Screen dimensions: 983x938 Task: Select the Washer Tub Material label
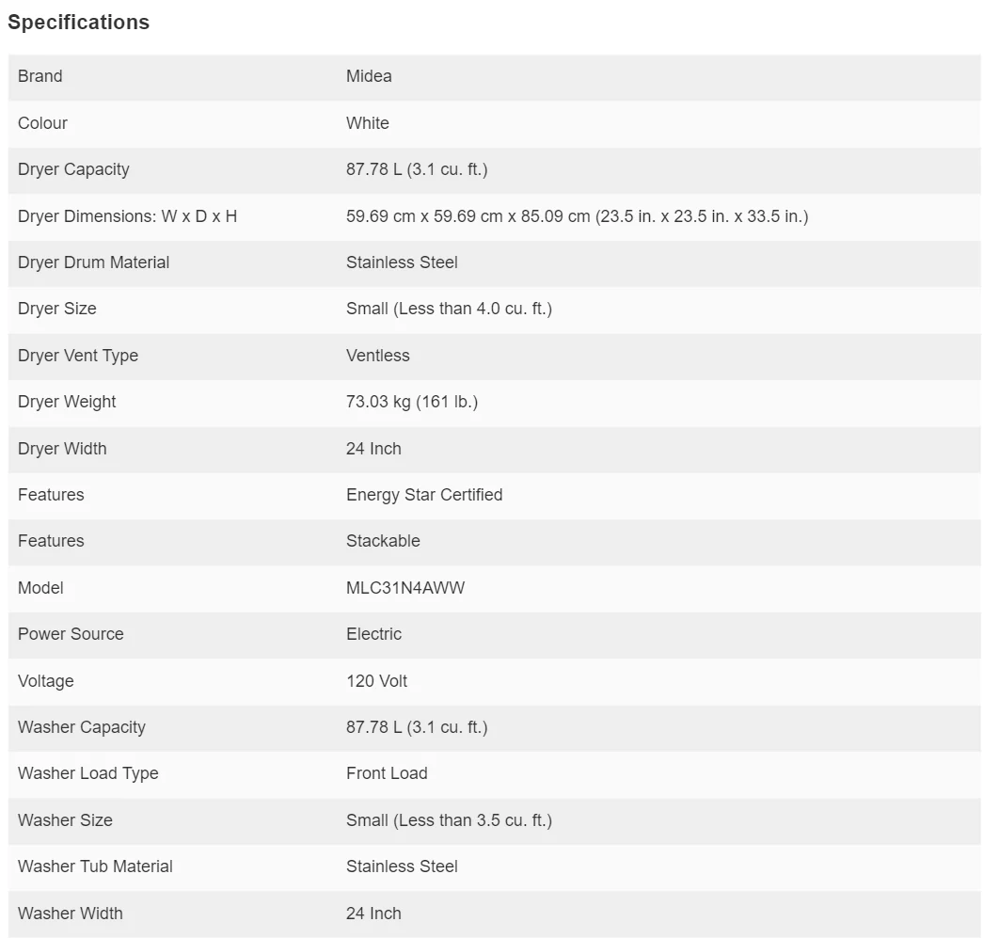[x=95, y=866]
